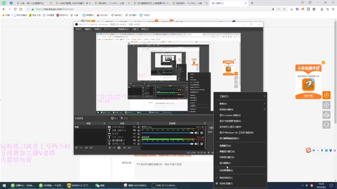Toggle eye icon on the third source row

tap(134, 134)
